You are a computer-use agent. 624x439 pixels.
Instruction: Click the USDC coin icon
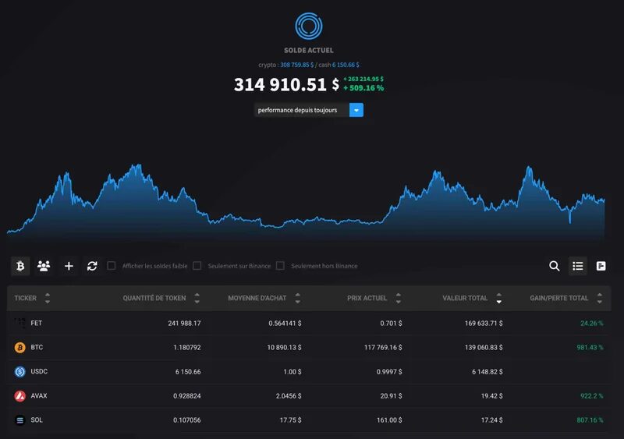pyautogui.click(x=20, y=372)
